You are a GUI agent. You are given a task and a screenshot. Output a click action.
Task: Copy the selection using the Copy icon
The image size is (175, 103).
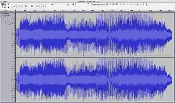click(x=114, y=4)
